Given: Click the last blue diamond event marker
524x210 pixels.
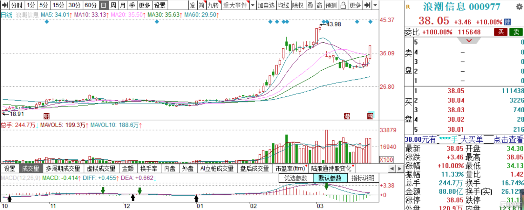Looking at the screenshot, I should (x=371, y=22).
